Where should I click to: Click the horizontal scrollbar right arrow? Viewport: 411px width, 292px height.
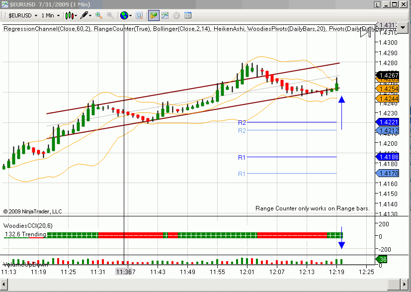coord(404,285)
